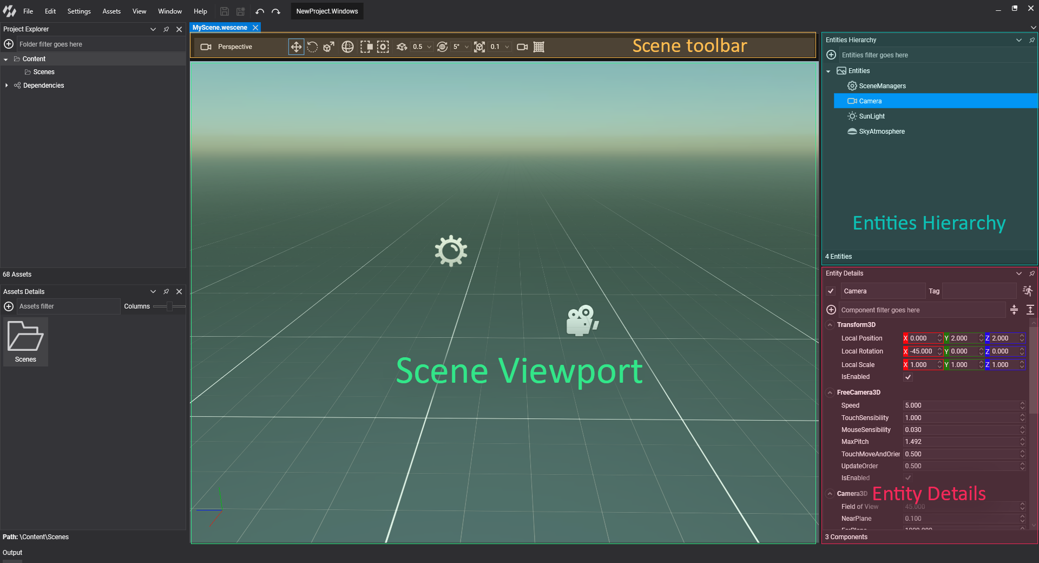Screen dimensions: 1039x563
Task: Select the rotate gizmo tool
Action: point(312,47)
